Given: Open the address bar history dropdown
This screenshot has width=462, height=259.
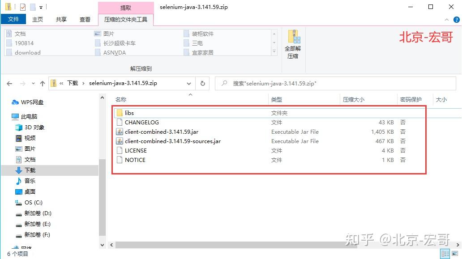Looking at the screenshot, I should point(190,83).
